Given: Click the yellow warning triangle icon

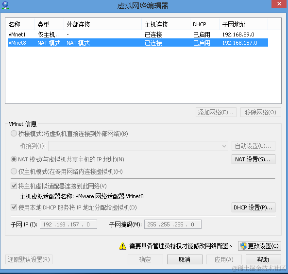Looking at the screenshot, I should point(122,246).
